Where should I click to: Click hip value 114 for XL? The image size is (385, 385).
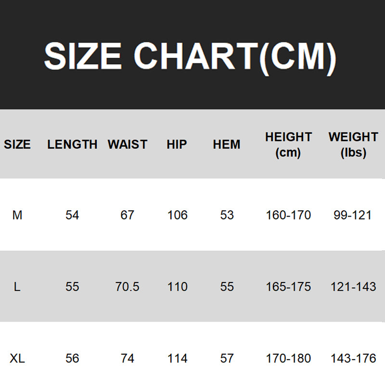177,359
